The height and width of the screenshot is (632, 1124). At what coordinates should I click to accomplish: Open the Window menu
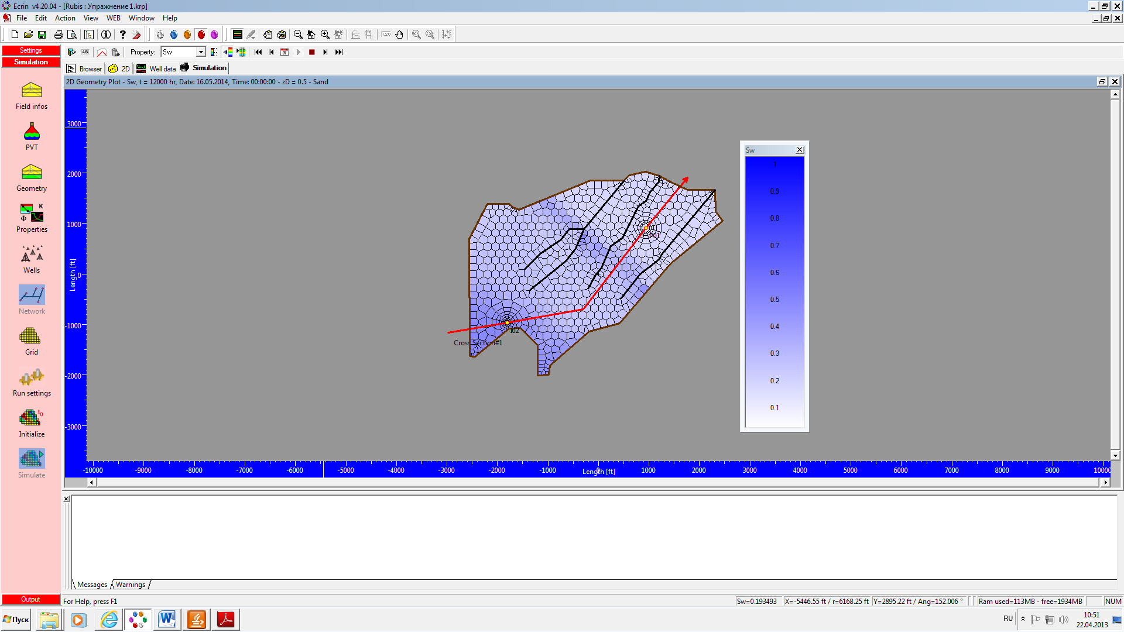[142, 18]
